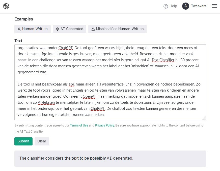Submit the text for classification

23,141
